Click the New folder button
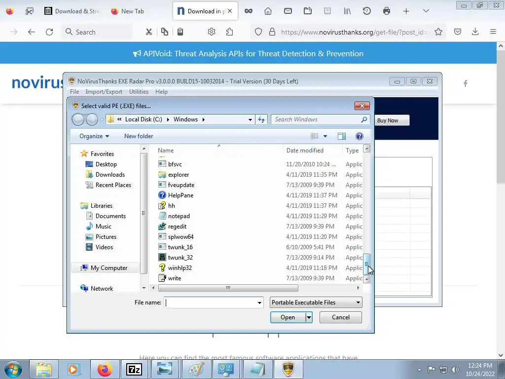The image size is (505, 379). (x=139, y=136)
